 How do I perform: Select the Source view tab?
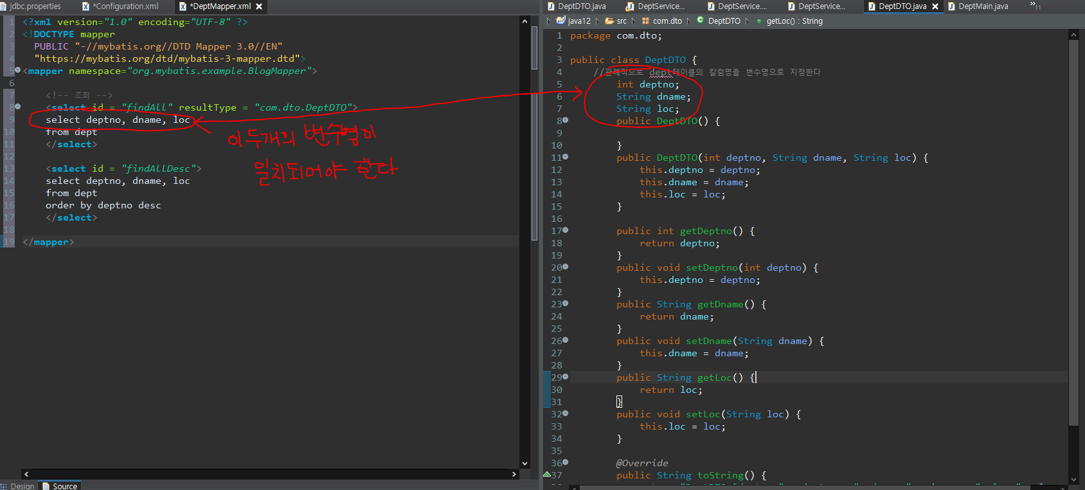coord(60,486)
